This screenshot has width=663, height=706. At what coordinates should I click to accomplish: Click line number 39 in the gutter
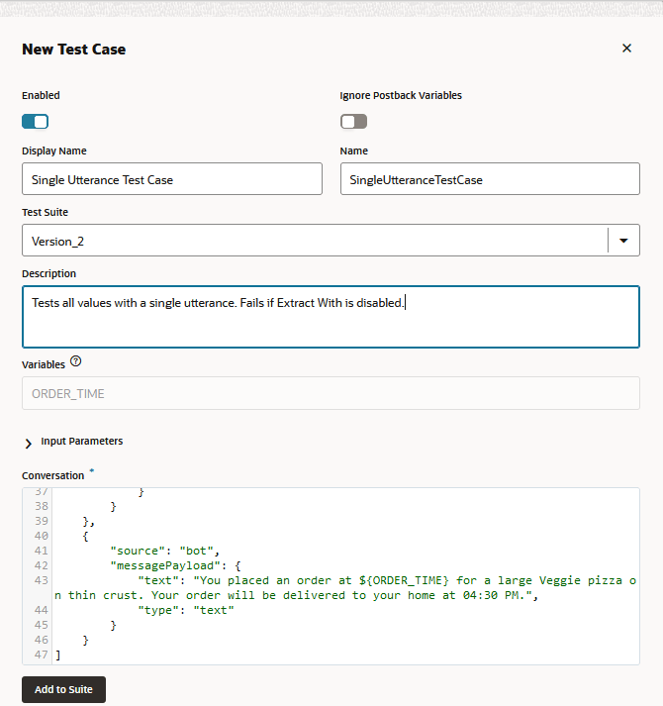point(41,521)
